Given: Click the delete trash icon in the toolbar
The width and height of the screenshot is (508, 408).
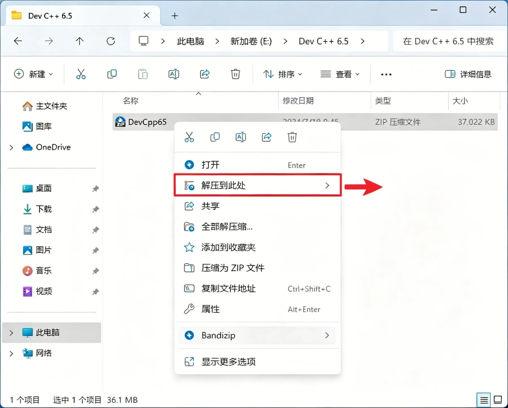Looking at the screenshot, I should pos(235,74).
